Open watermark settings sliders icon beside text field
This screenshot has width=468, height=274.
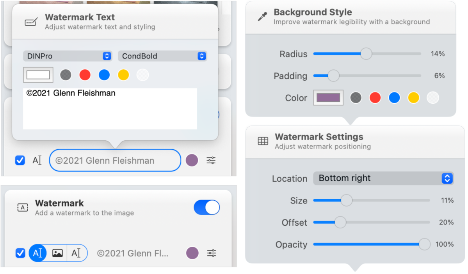211,161
